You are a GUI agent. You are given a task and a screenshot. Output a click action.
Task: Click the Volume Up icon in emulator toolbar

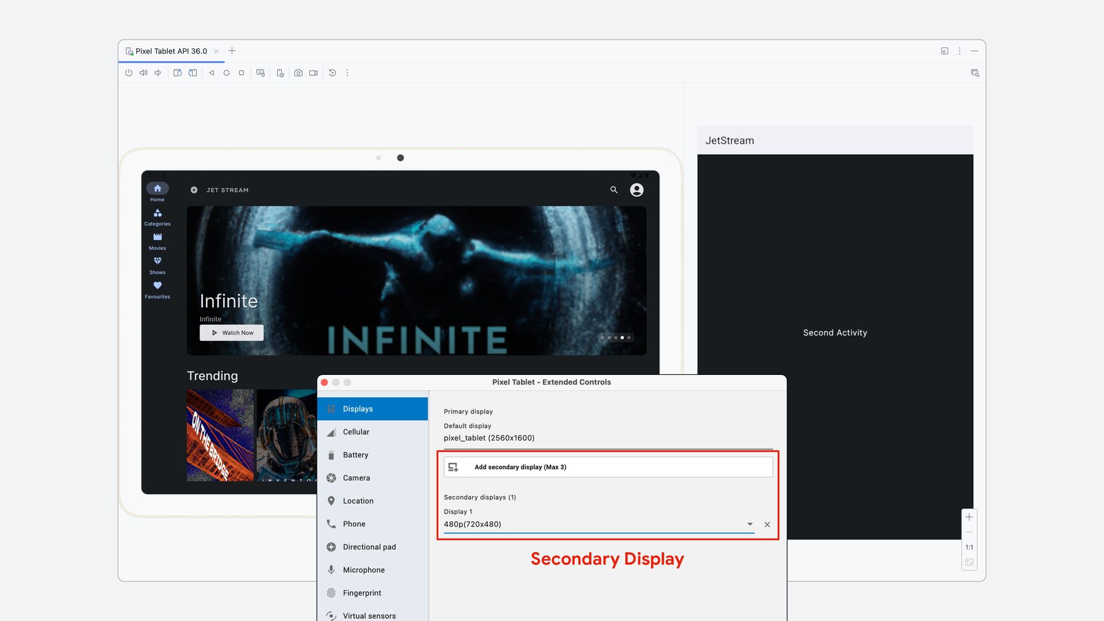(x=143, y=73)
